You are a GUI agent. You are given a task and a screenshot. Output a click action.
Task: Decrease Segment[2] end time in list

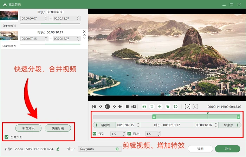(x=78, y=40)
